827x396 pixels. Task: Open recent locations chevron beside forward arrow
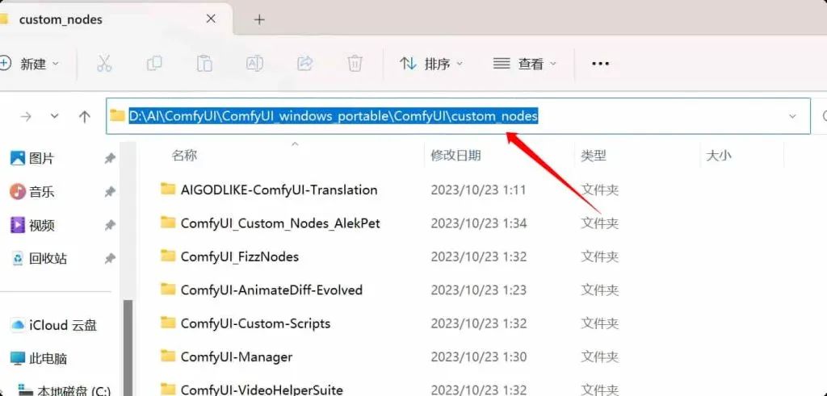(x=54, y=116)
